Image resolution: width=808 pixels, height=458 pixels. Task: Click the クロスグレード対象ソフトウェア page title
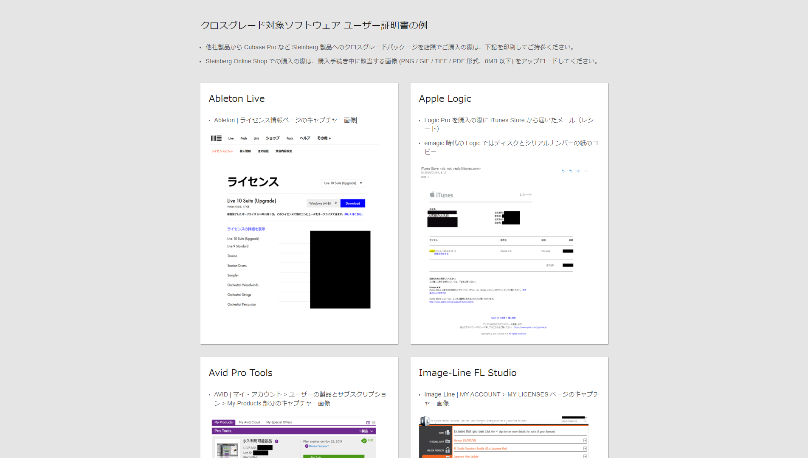tap(314, 25)
